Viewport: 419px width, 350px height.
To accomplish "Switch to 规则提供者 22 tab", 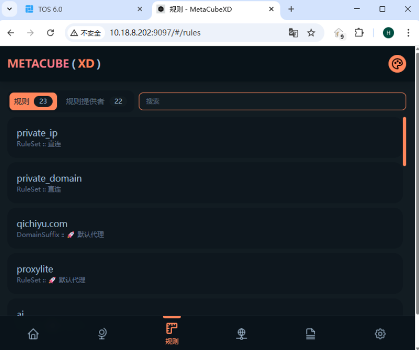I will [95, 101].
